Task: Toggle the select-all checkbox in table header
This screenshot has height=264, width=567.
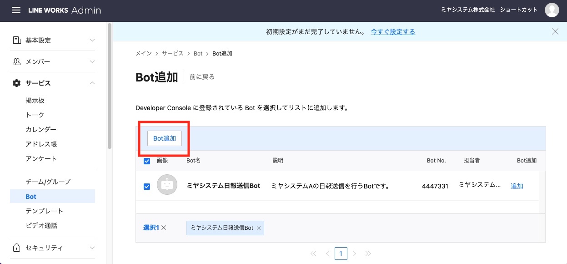Action: pos(147,161)
